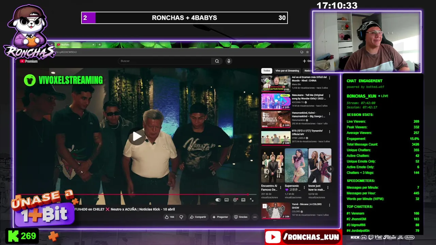Open the NewJeans Tell Me video thumbnail

(276, 101)
